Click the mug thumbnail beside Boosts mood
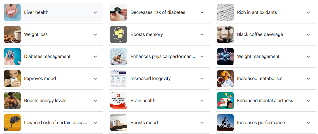The image size is (318, 134). pyautogui.click(x=119, y=123)
